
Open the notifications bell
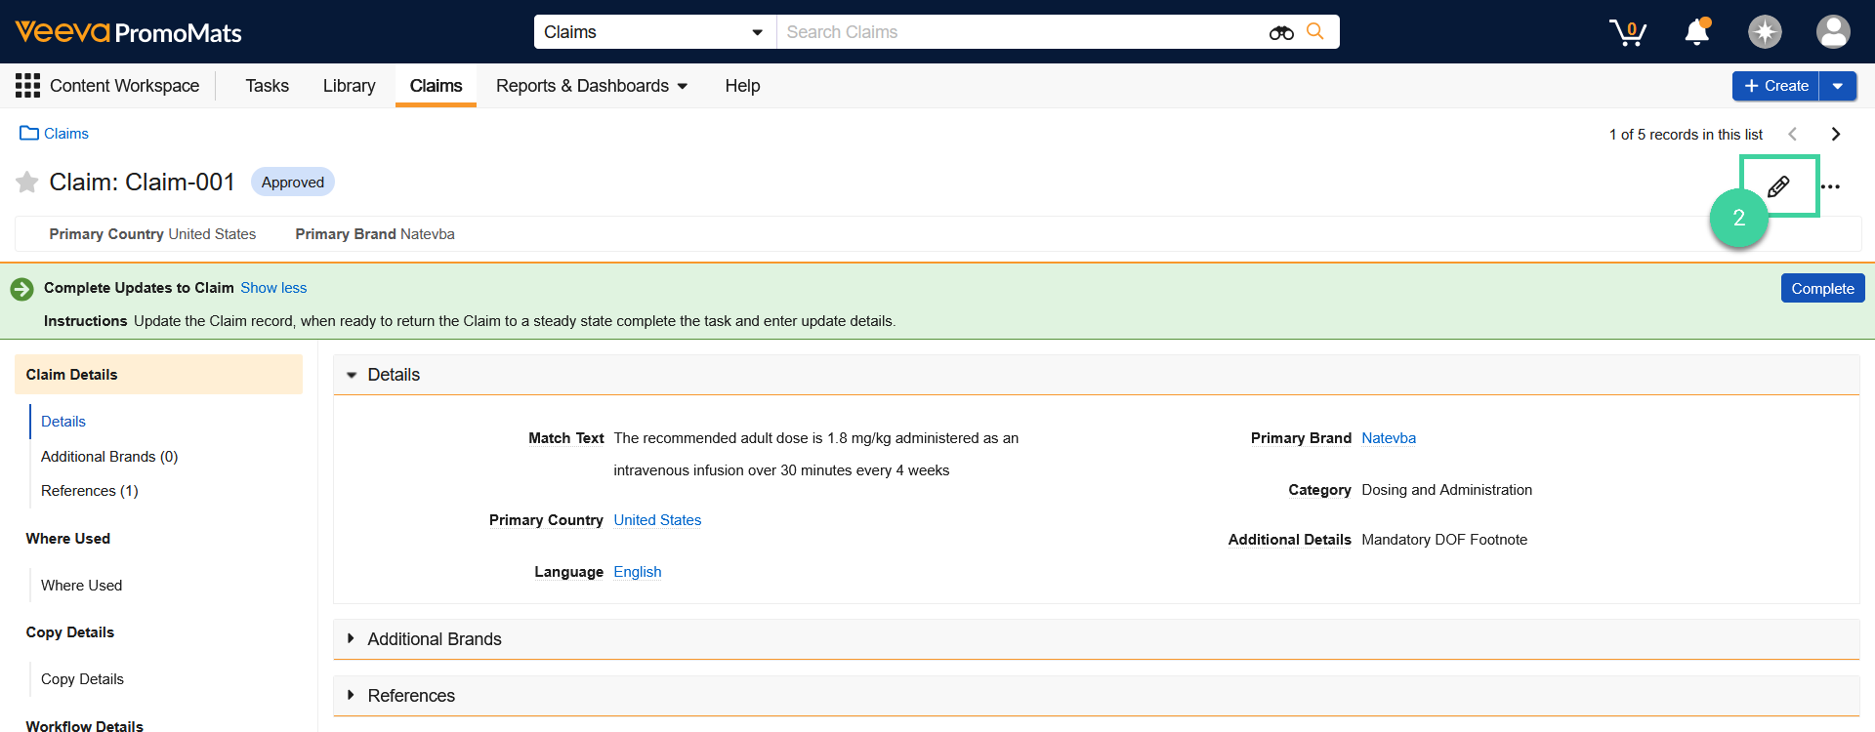(x=1697, y=31)
